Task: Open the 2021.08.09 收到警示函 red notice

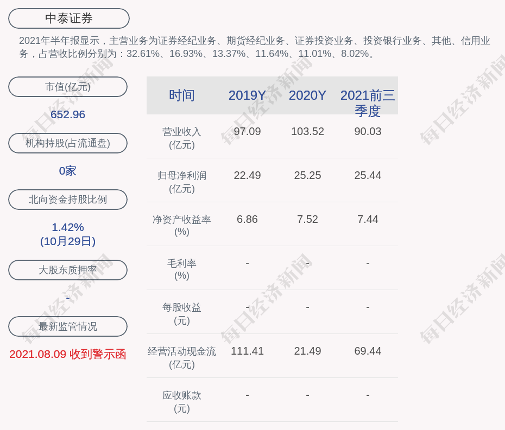Action: coord(68,354)
